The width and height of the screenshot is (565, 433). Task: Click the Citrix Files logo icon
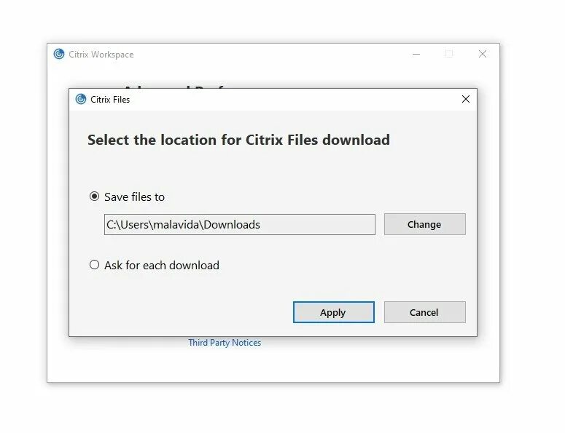pos(81,99)
